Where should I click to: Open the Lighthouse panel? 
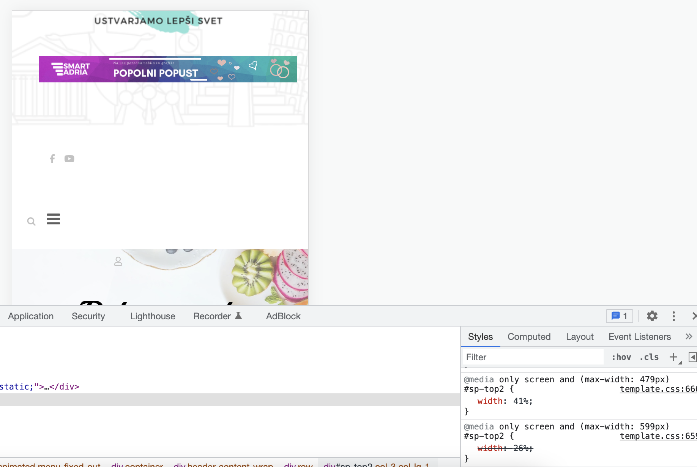point(152,316)
